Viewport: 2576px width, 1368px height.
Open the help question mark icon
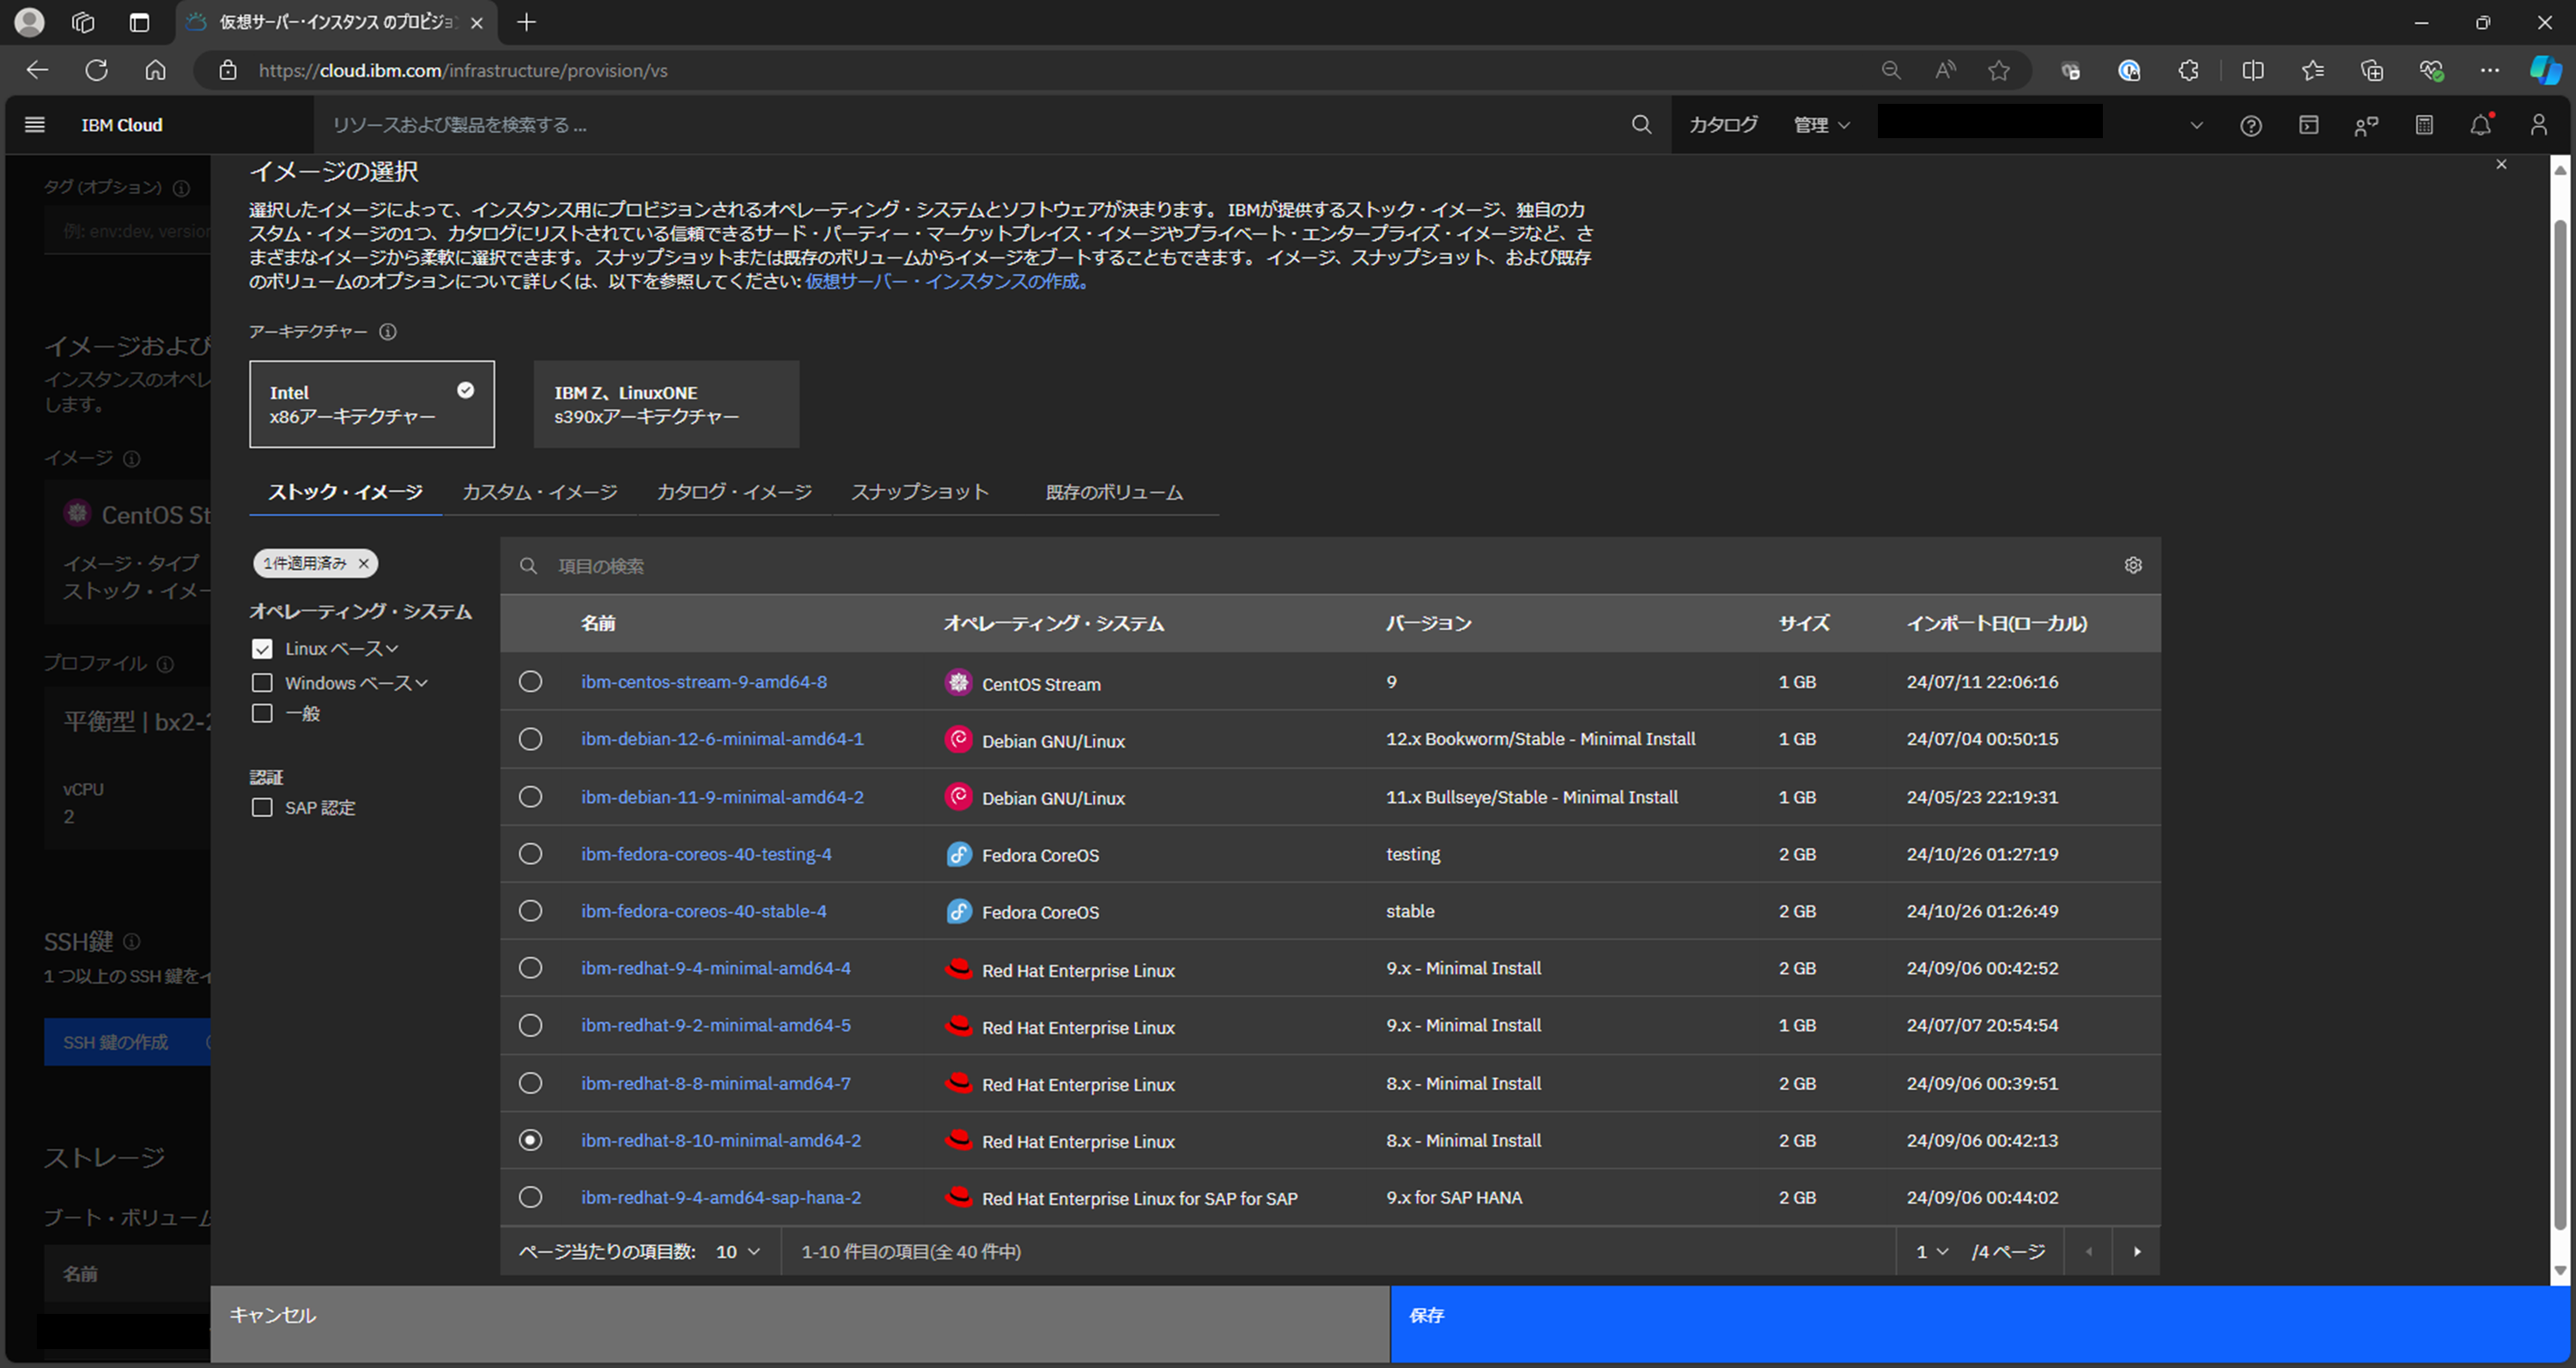point(2250,126)
